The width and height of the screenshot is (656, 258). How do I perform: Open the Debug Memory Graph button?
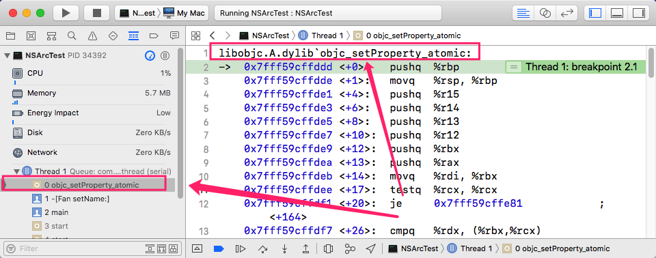pos(350,248)
